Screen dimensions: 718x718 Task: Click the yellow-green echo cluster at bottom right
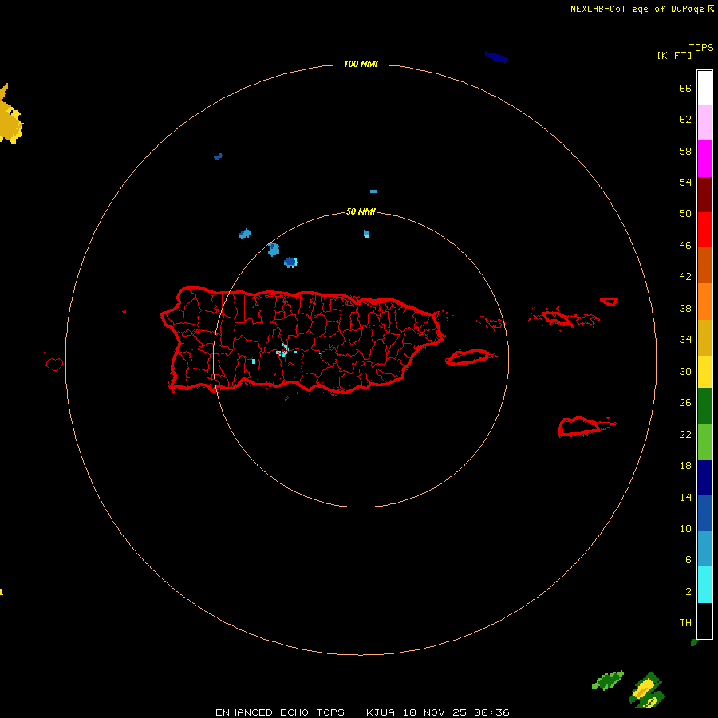pyautogui.click(x=646, y=689)
